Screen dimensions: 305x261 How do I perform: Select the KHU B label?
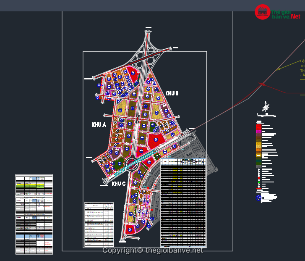tap(172, 93)
